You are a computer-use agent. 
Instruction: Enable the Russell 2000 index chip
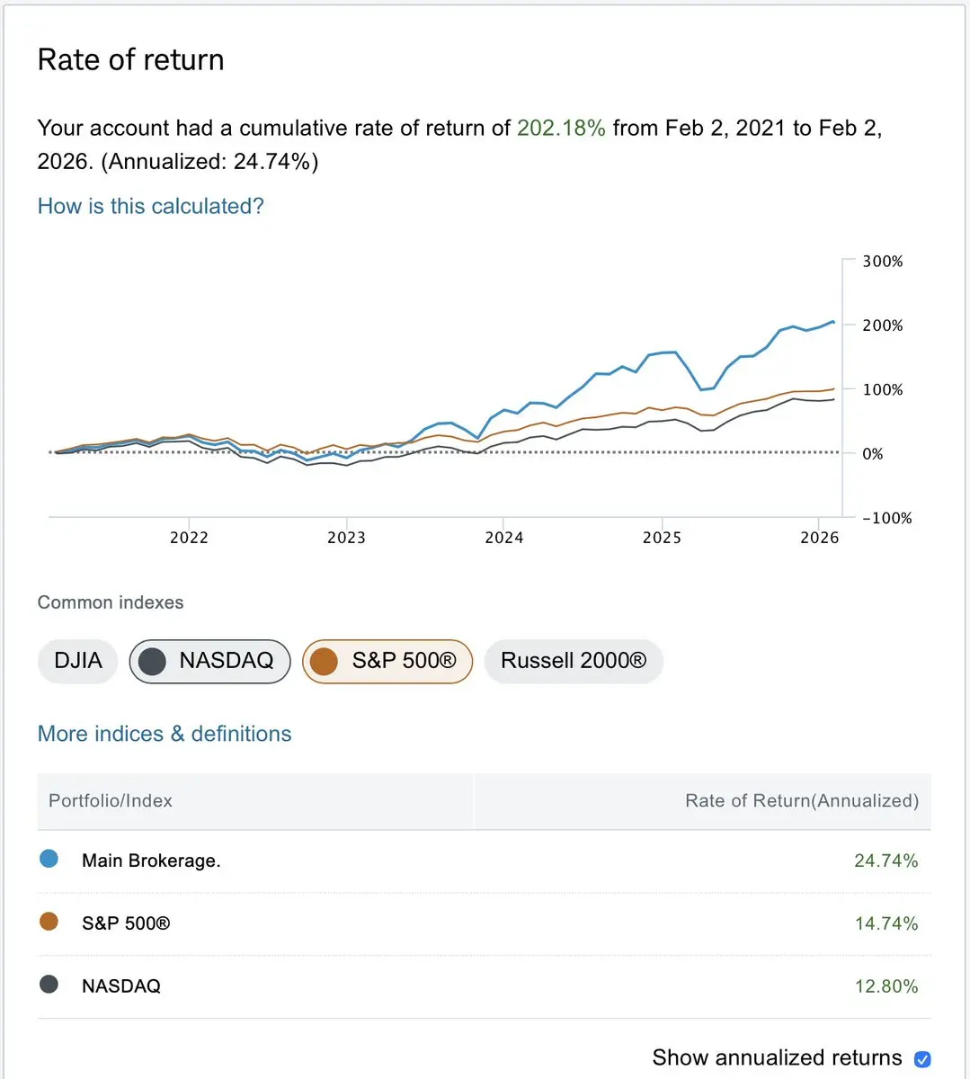coord(574,662)
